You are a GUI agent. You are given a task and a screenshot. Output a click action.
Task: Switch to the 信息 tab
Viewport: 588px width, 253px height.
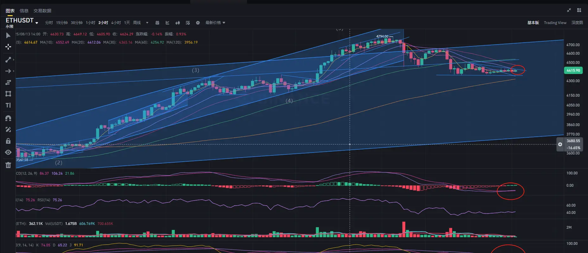pyautogui.click(x=24, y=11)
